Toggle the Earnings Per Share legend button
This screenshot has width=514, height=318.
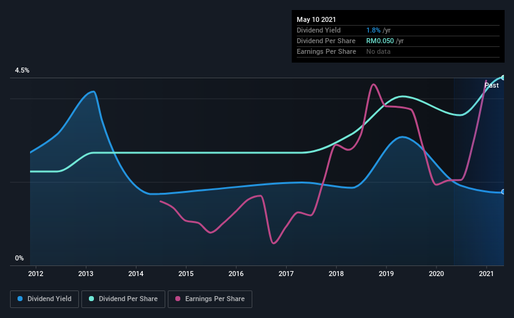pyautogui.click(x=210, y=299)
